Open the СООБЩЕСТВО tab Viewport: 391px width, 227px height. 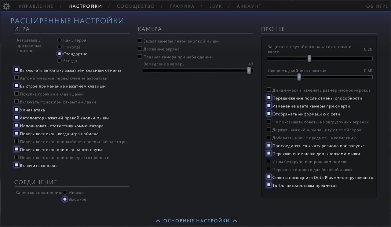point(136,6)
